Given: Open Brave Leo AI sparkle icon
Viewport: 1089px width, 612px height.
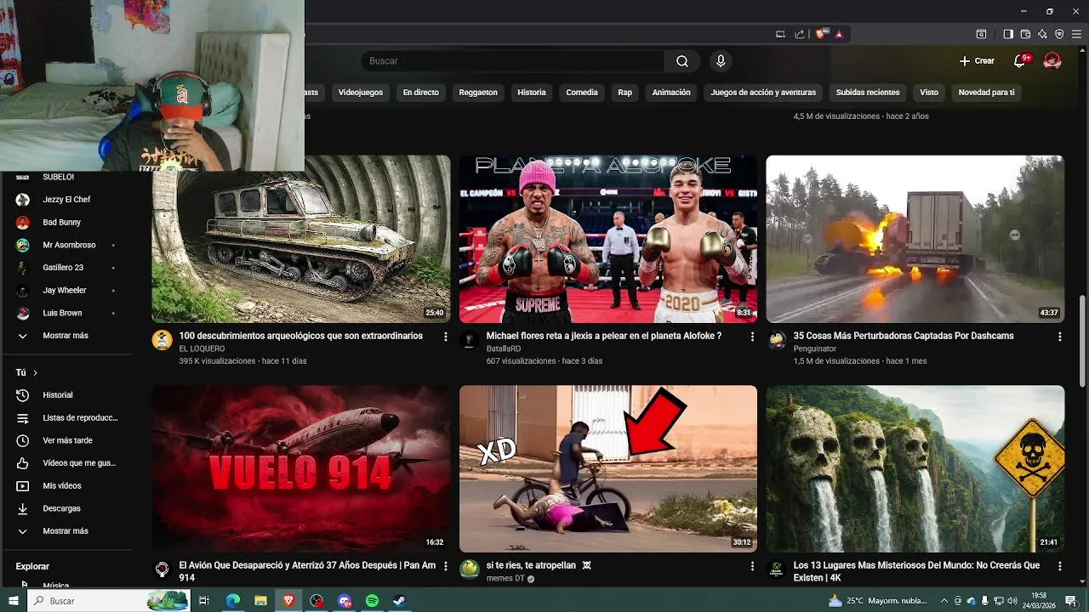Looking at the screenshot, I should (x=1042, y=34).
